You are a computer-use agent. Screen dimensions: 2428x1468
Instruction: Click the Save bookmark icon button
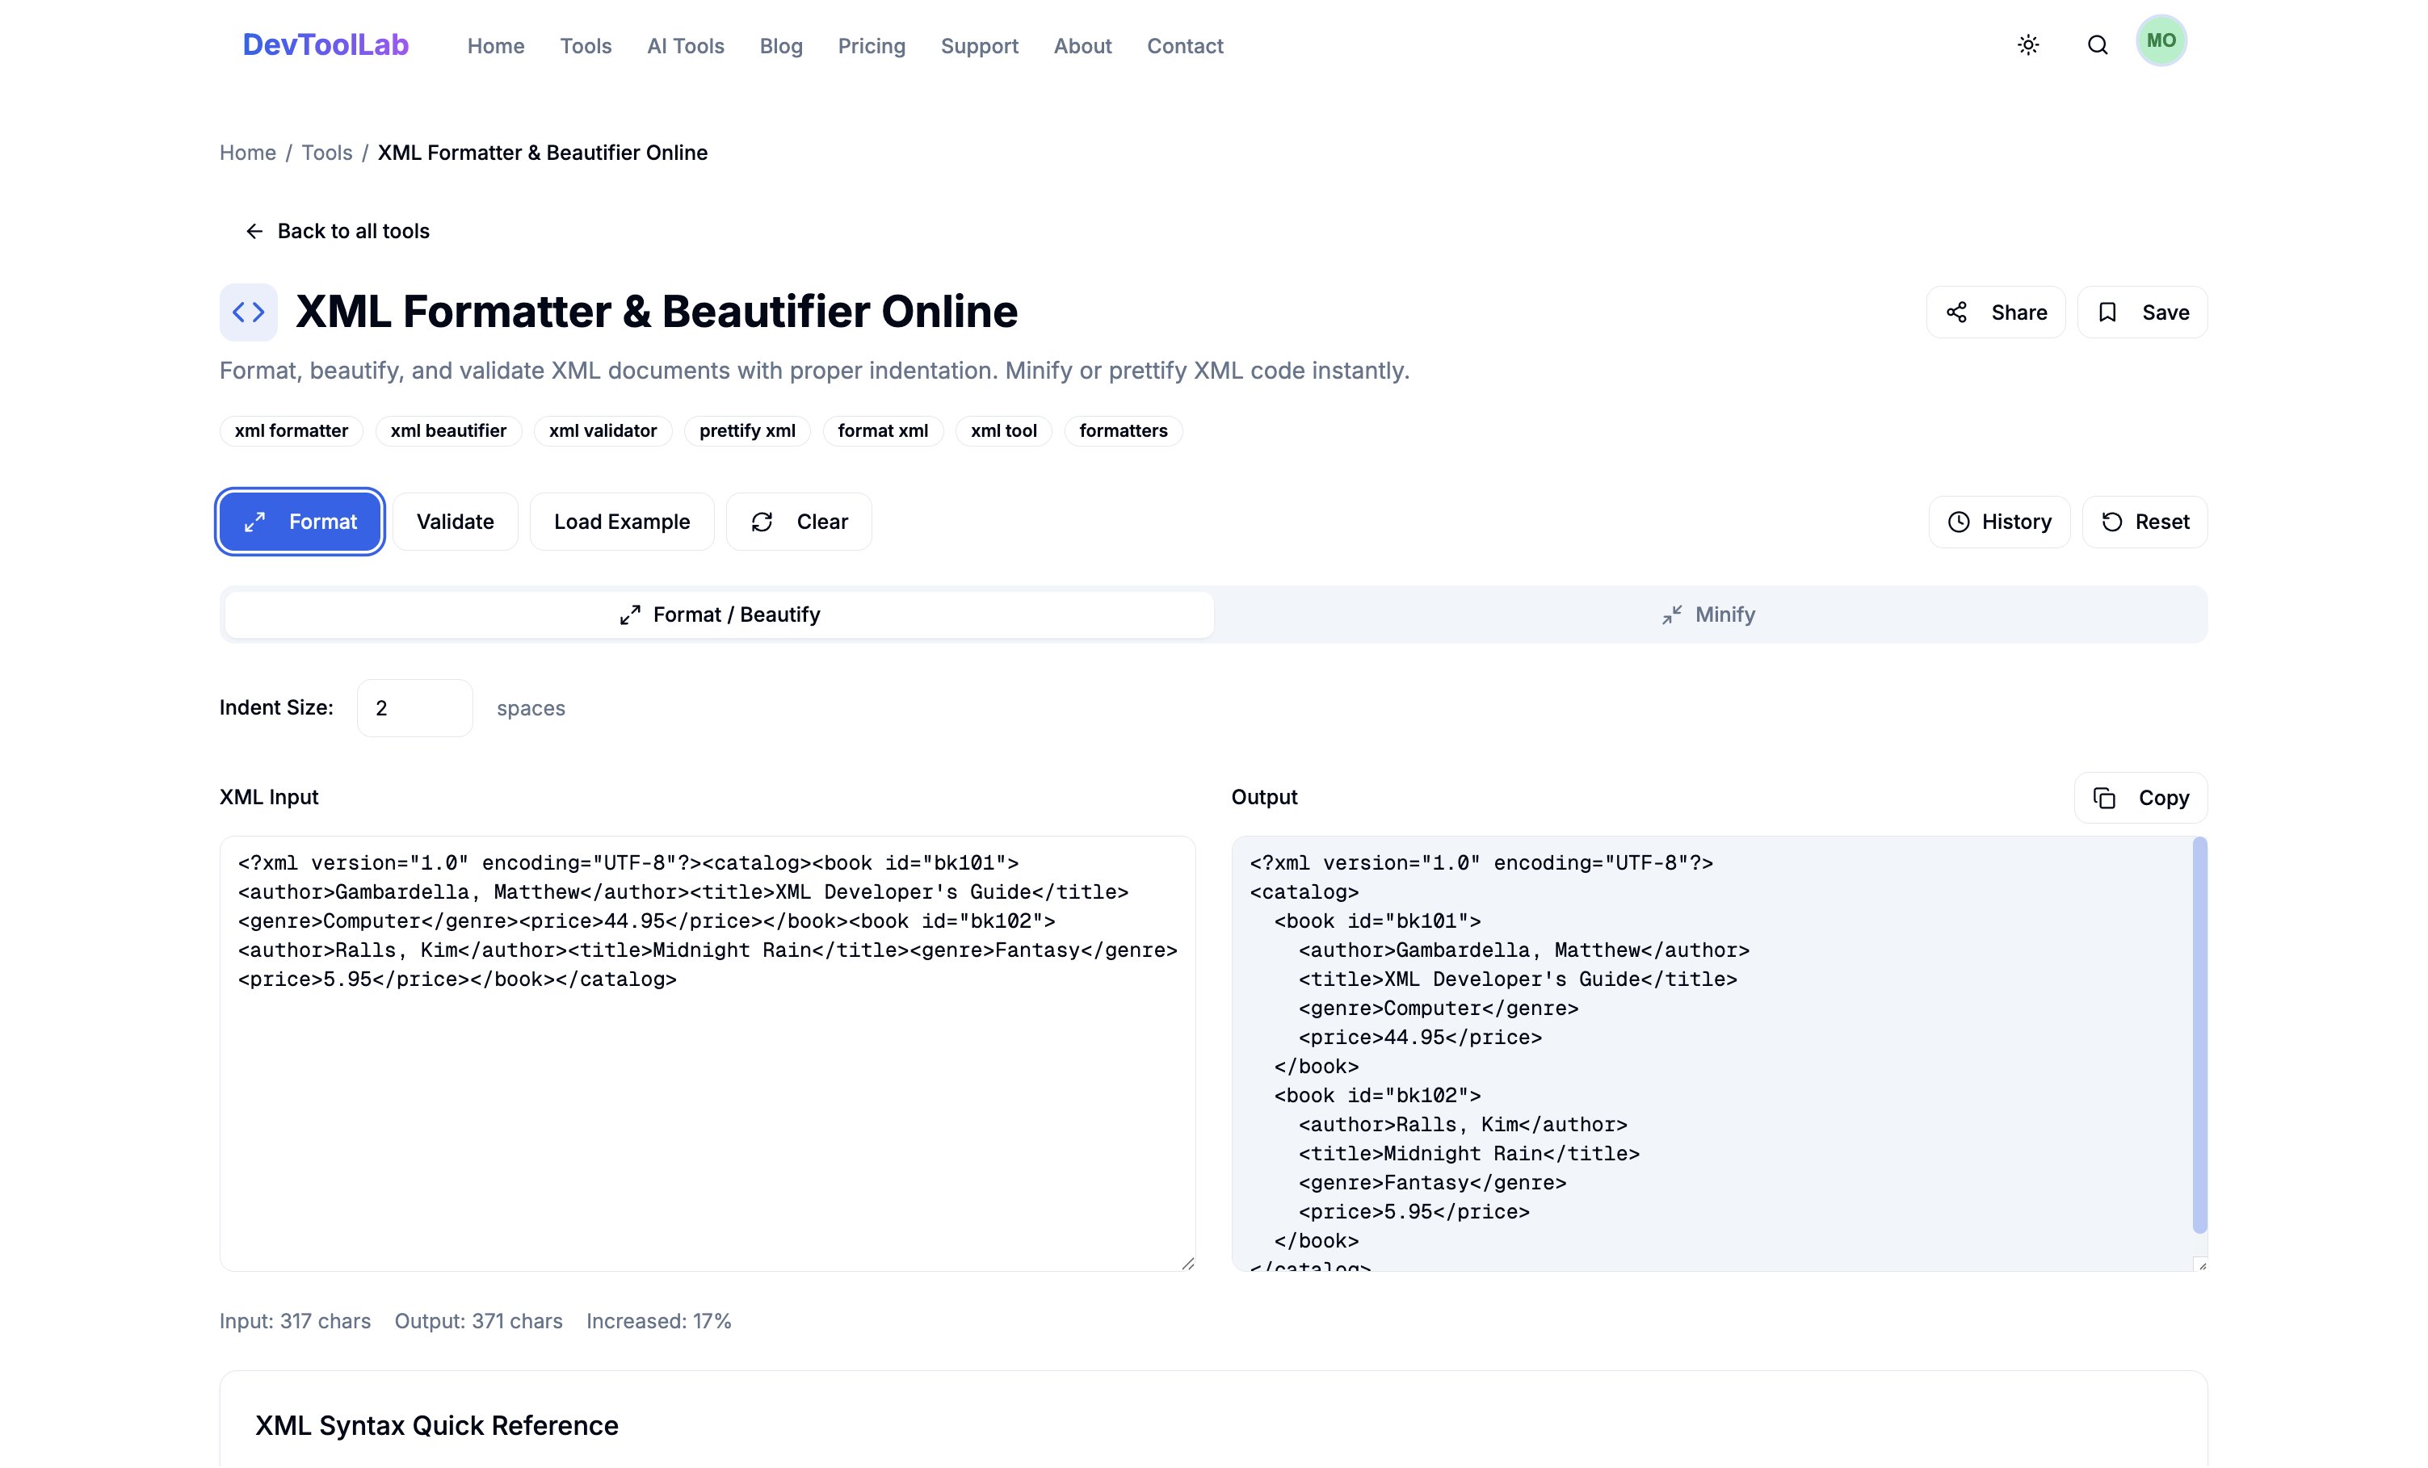(2142, 312)
